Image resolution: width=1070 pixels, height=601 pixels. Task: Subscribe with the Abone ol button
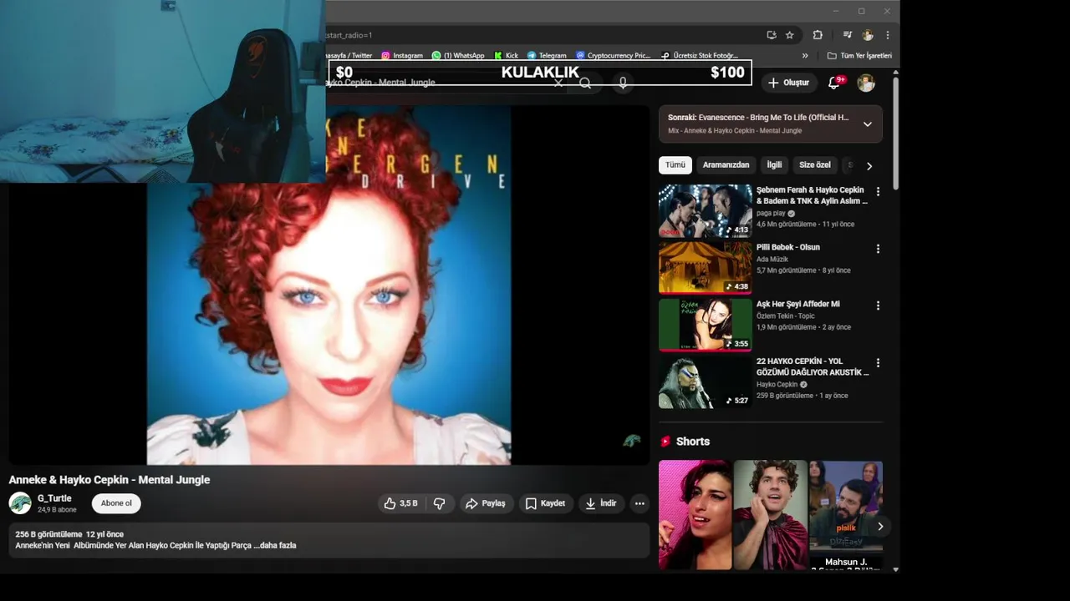[x=116, y=503]
